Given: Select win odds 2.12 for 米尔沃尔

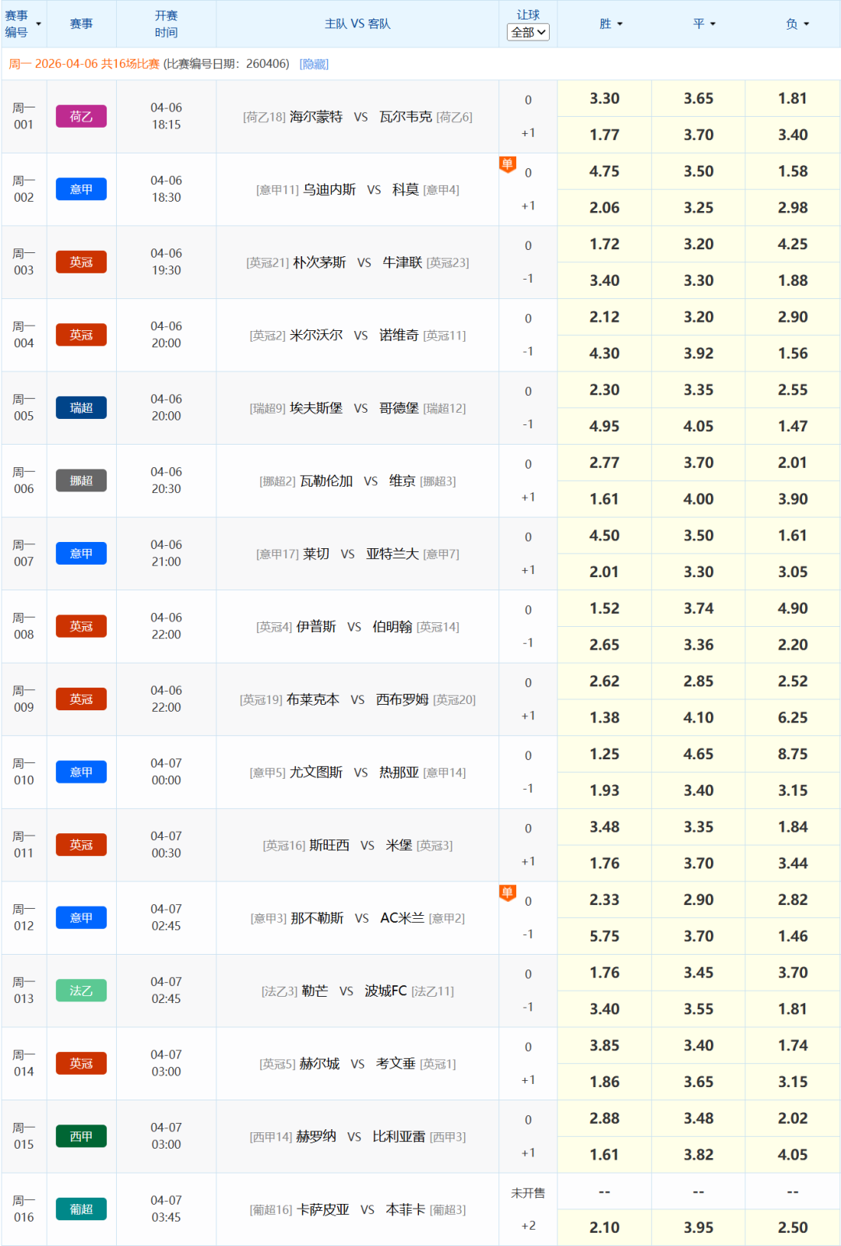Looking at the screenshot, I should [604, 317].
